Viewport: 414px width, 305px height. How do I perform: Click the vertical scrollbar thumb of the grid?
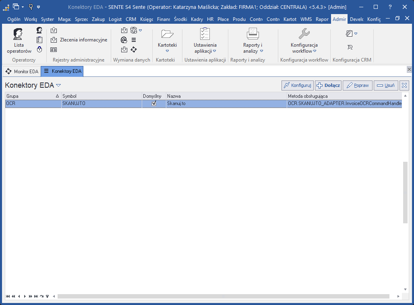[405, 193]
